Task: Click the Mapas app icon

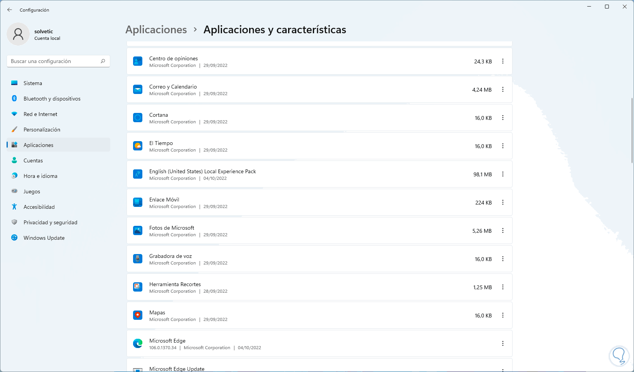Action: [x=138, y=315]
